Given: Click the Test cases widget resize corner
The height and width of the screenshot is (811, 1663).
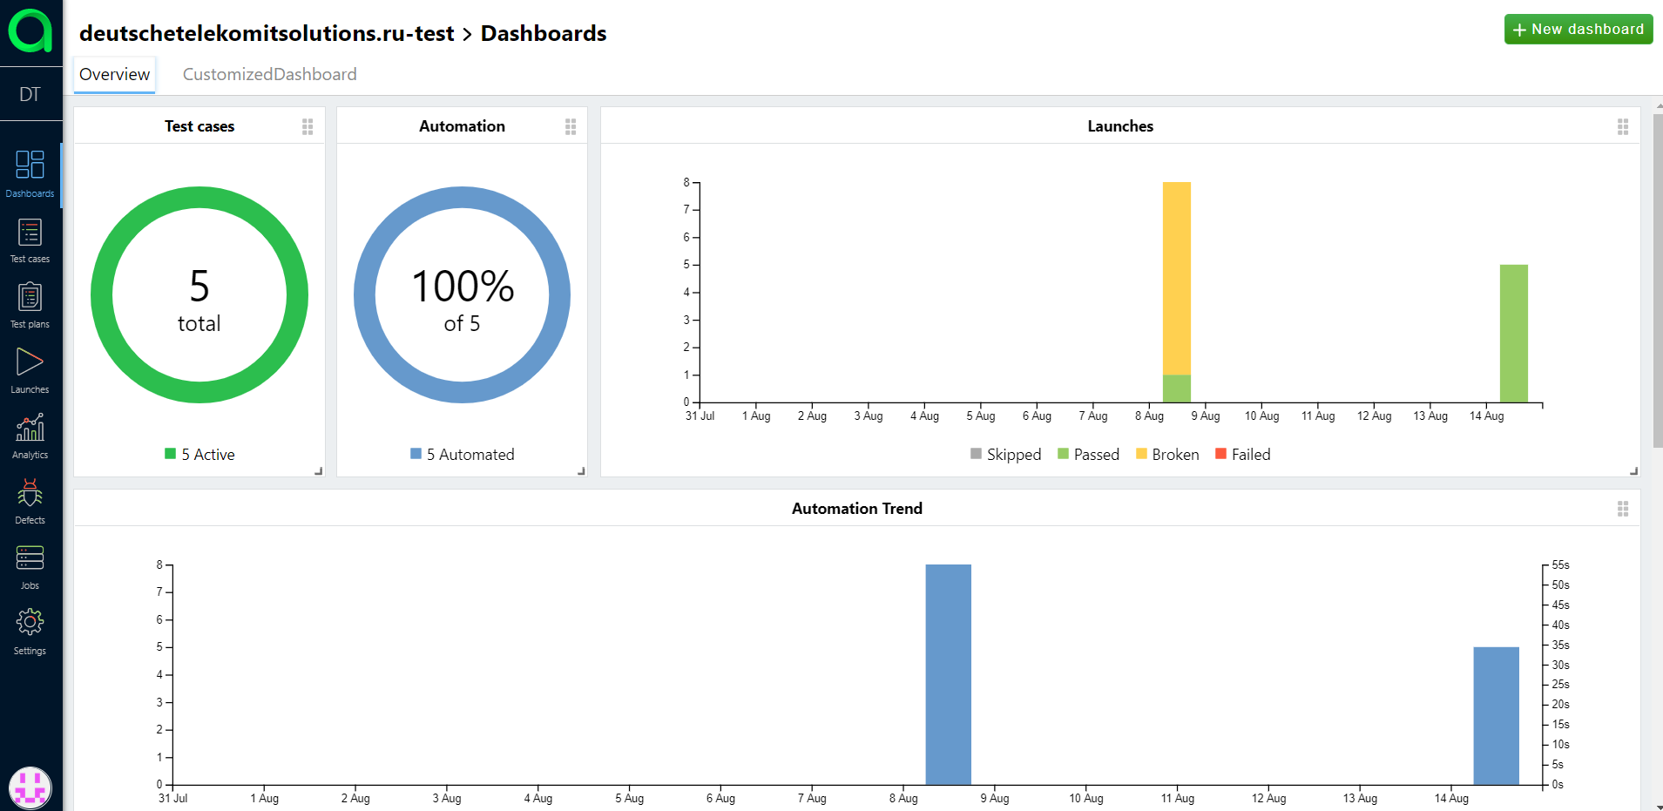Looking at the screenshot, I should tap(319, 471).
